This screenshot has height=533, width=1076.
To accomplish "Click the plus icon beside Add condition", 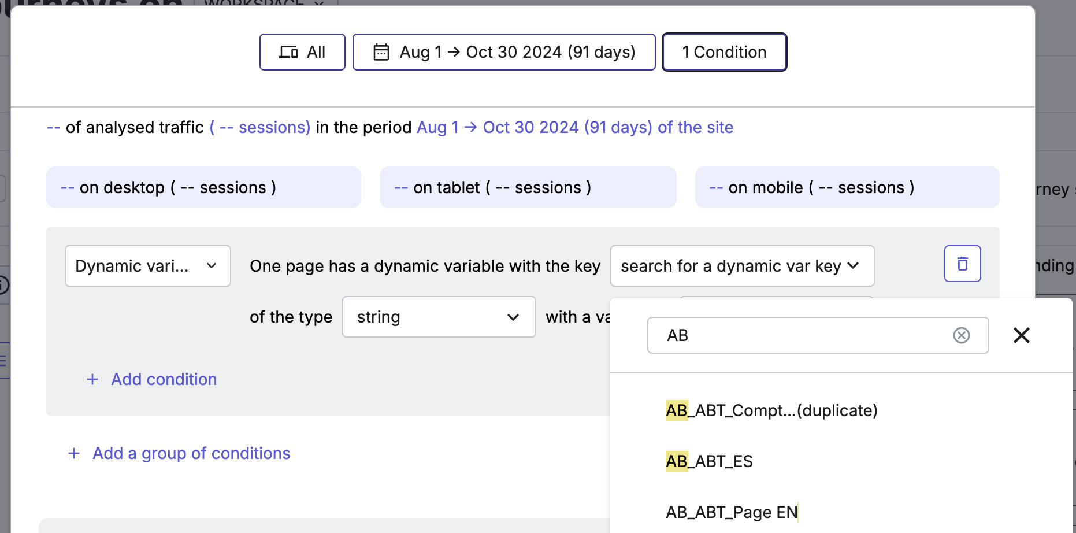I will pos(92,379).
